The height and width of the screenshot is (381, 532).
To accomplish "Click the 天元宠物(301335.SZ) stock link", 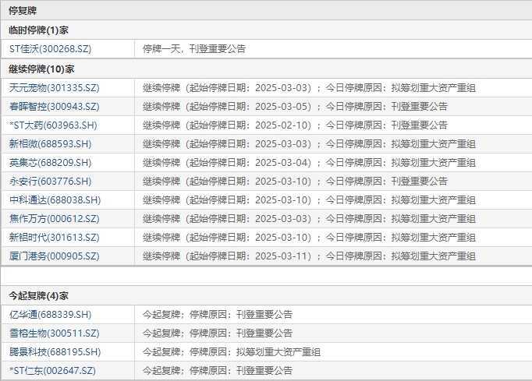I will (x=55, y=87).
